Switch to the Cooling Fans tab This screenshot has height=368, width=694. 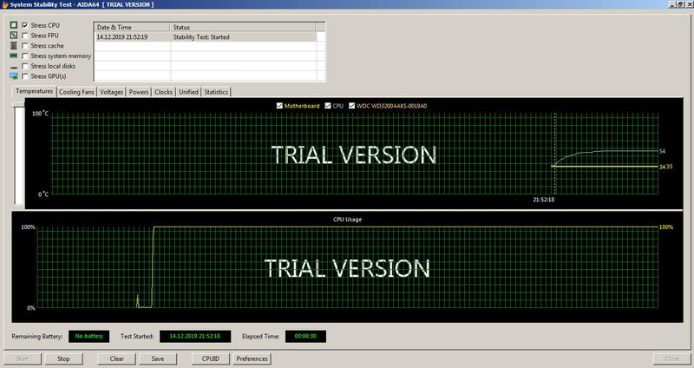(x=76, y=92)
